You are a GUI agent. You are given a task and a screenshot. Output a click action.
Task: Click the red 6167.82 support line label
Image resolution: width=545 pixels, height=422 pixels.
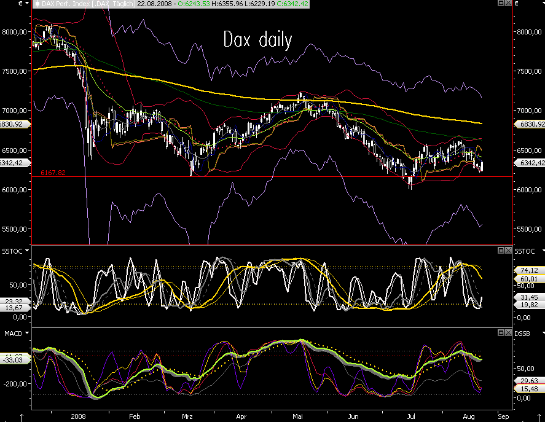tap(53, 173)
